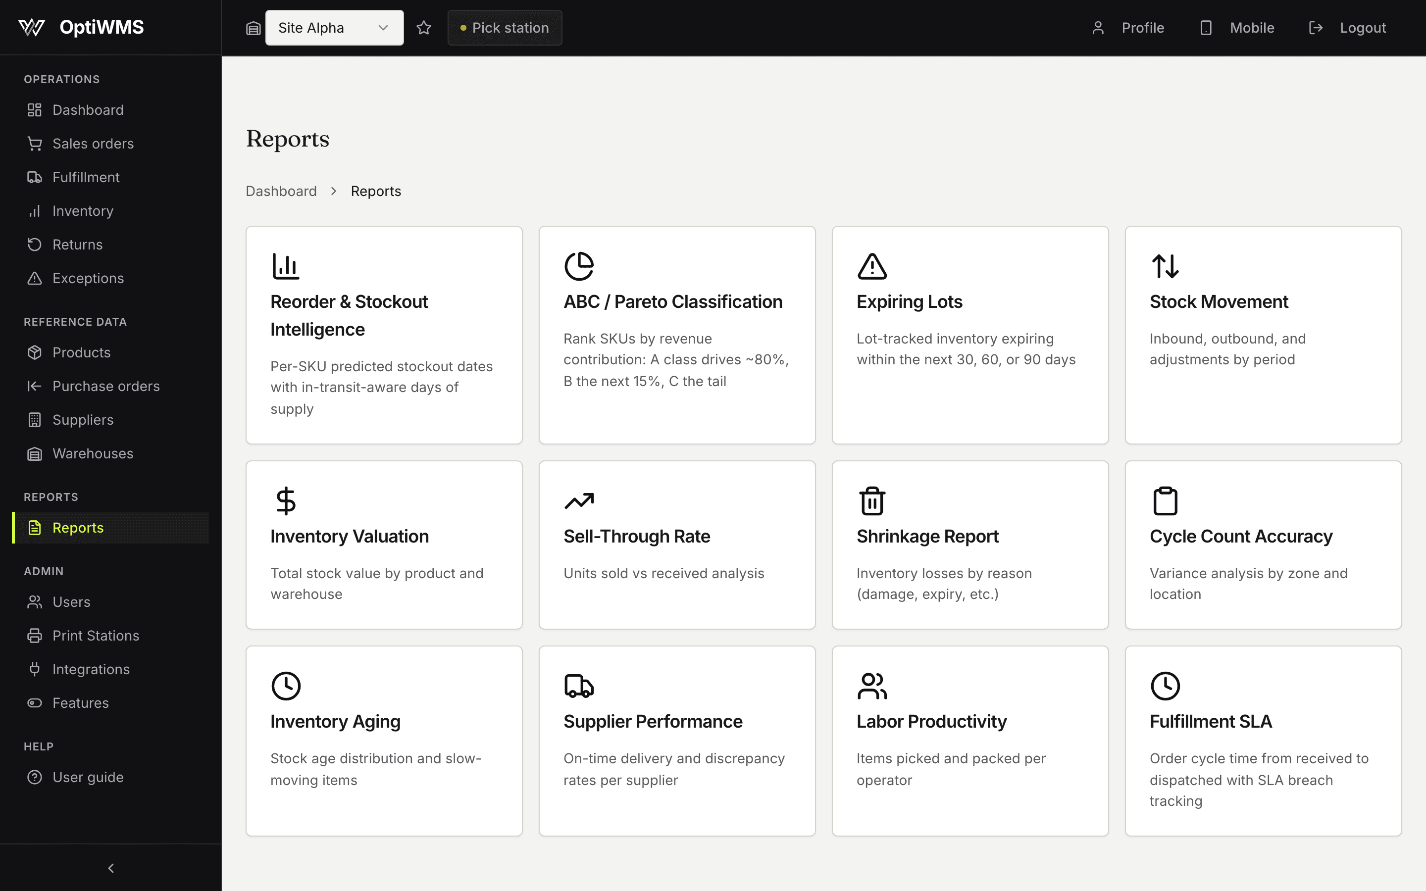
Task: Click the pie chart icon on ABC card
Action: [x=579, y=266]
